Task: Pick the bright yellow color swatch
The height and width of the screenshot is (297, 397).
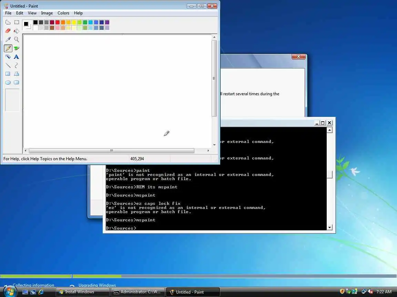Action: 74,22
